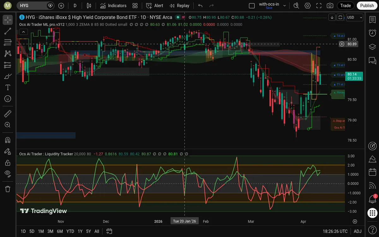Click the Liquidity Tracker indicator legend
The image size is (379, 237).
click(46, 154)
